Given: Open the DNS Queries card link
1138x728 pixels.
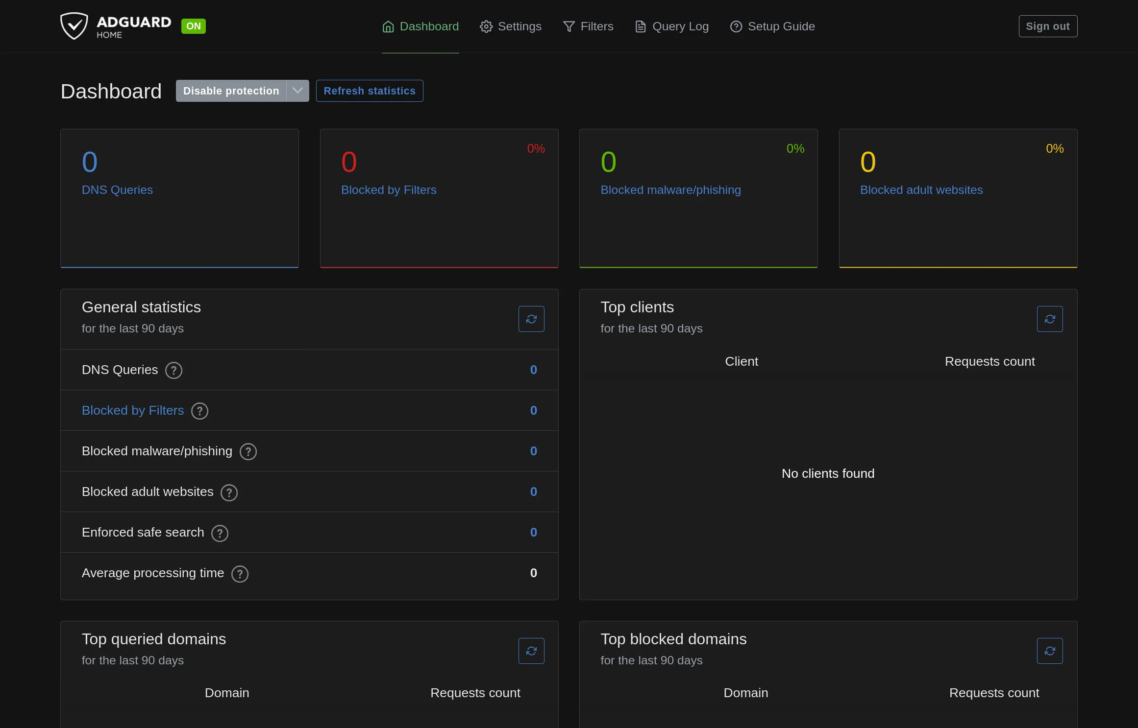Looking at the screenshot, I should click(x=117, y=190).
